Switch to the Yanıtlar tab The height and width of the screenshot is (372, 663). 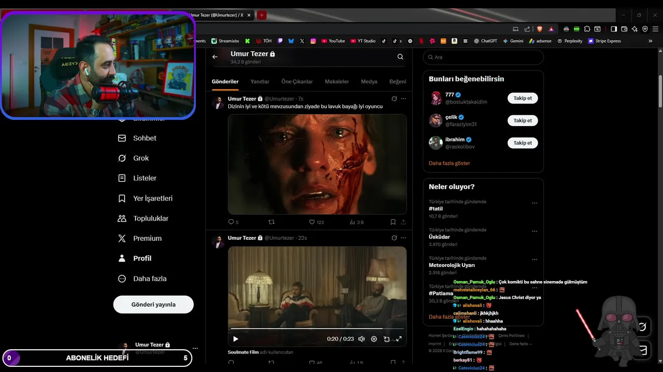260,82
